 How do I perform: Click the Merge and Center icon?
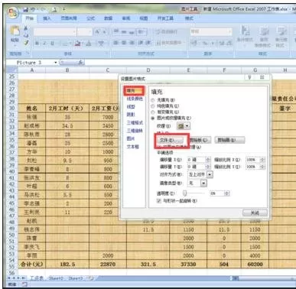point(169,43)
